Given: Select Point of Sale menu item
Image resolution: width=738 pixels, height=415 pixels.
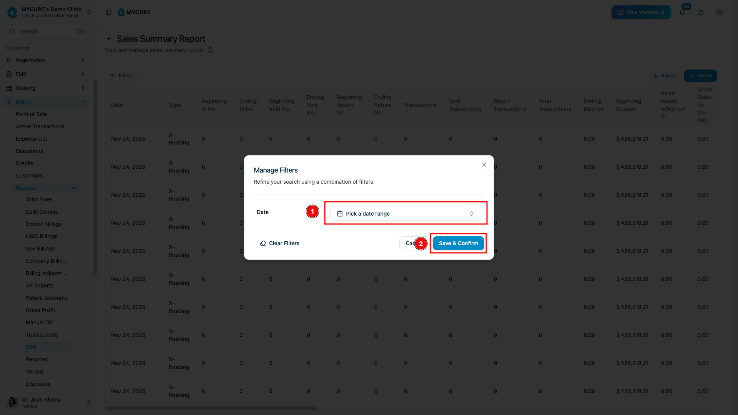Looking at the screenshot, I should click(x=31, y=114).
